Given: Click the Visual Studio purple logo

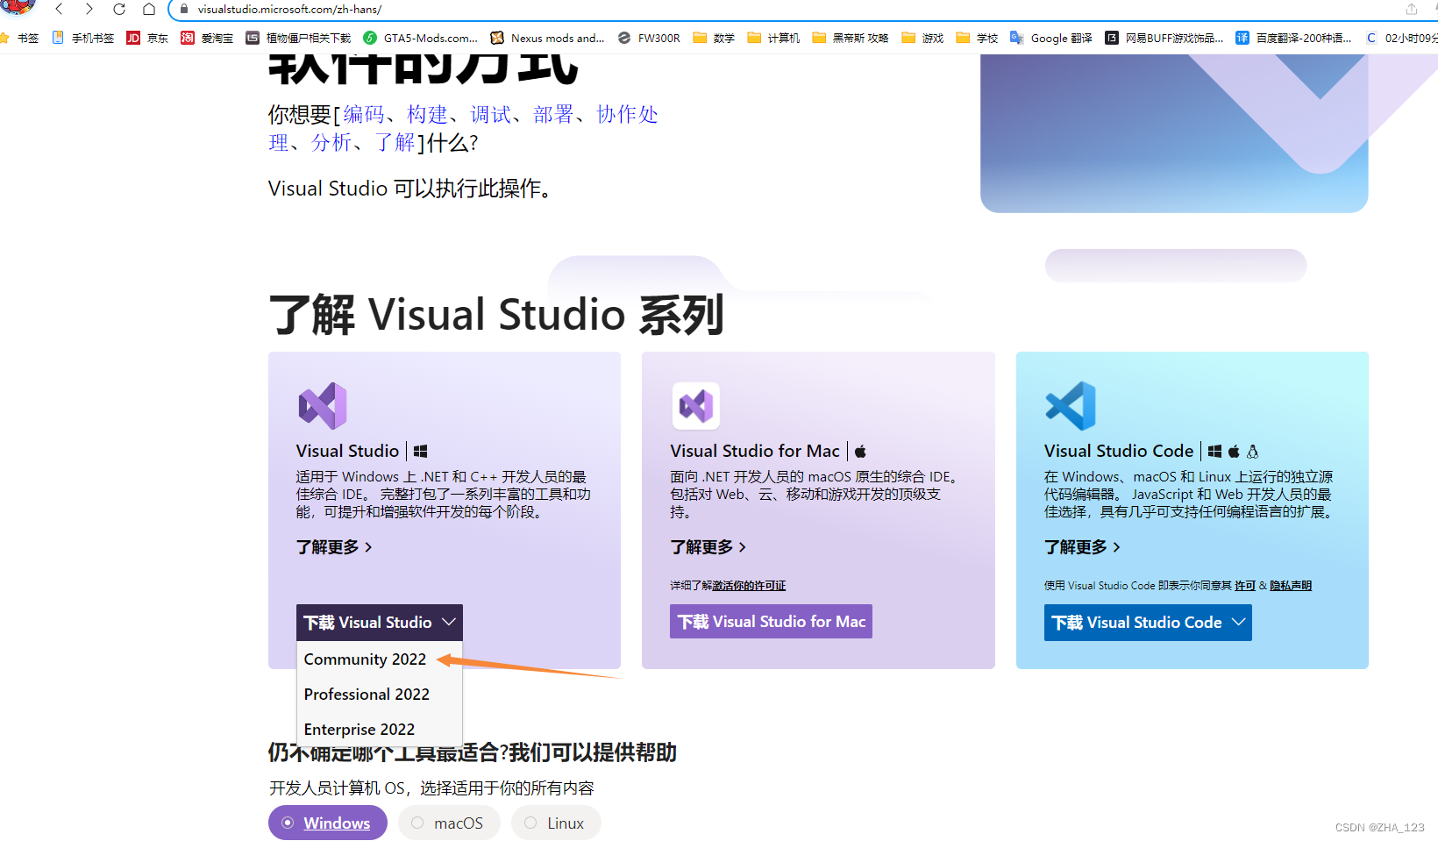Looking at the screenshot, I should [x=323, y=406].
